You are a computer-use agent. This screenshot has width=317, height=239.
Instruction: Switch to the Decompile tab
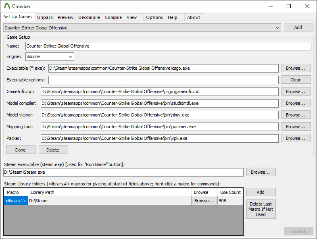click(89, 17)
